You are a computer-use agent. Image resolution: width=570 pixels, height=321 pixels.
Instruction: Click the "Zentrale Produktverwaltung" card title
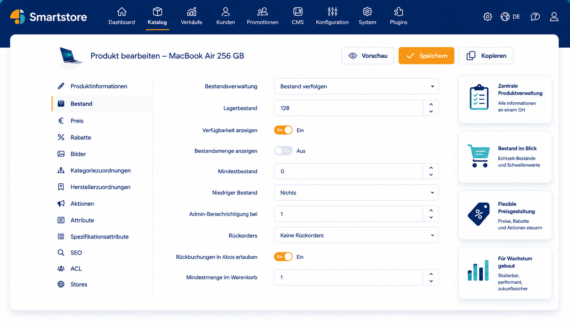click(x=520, y=89)
